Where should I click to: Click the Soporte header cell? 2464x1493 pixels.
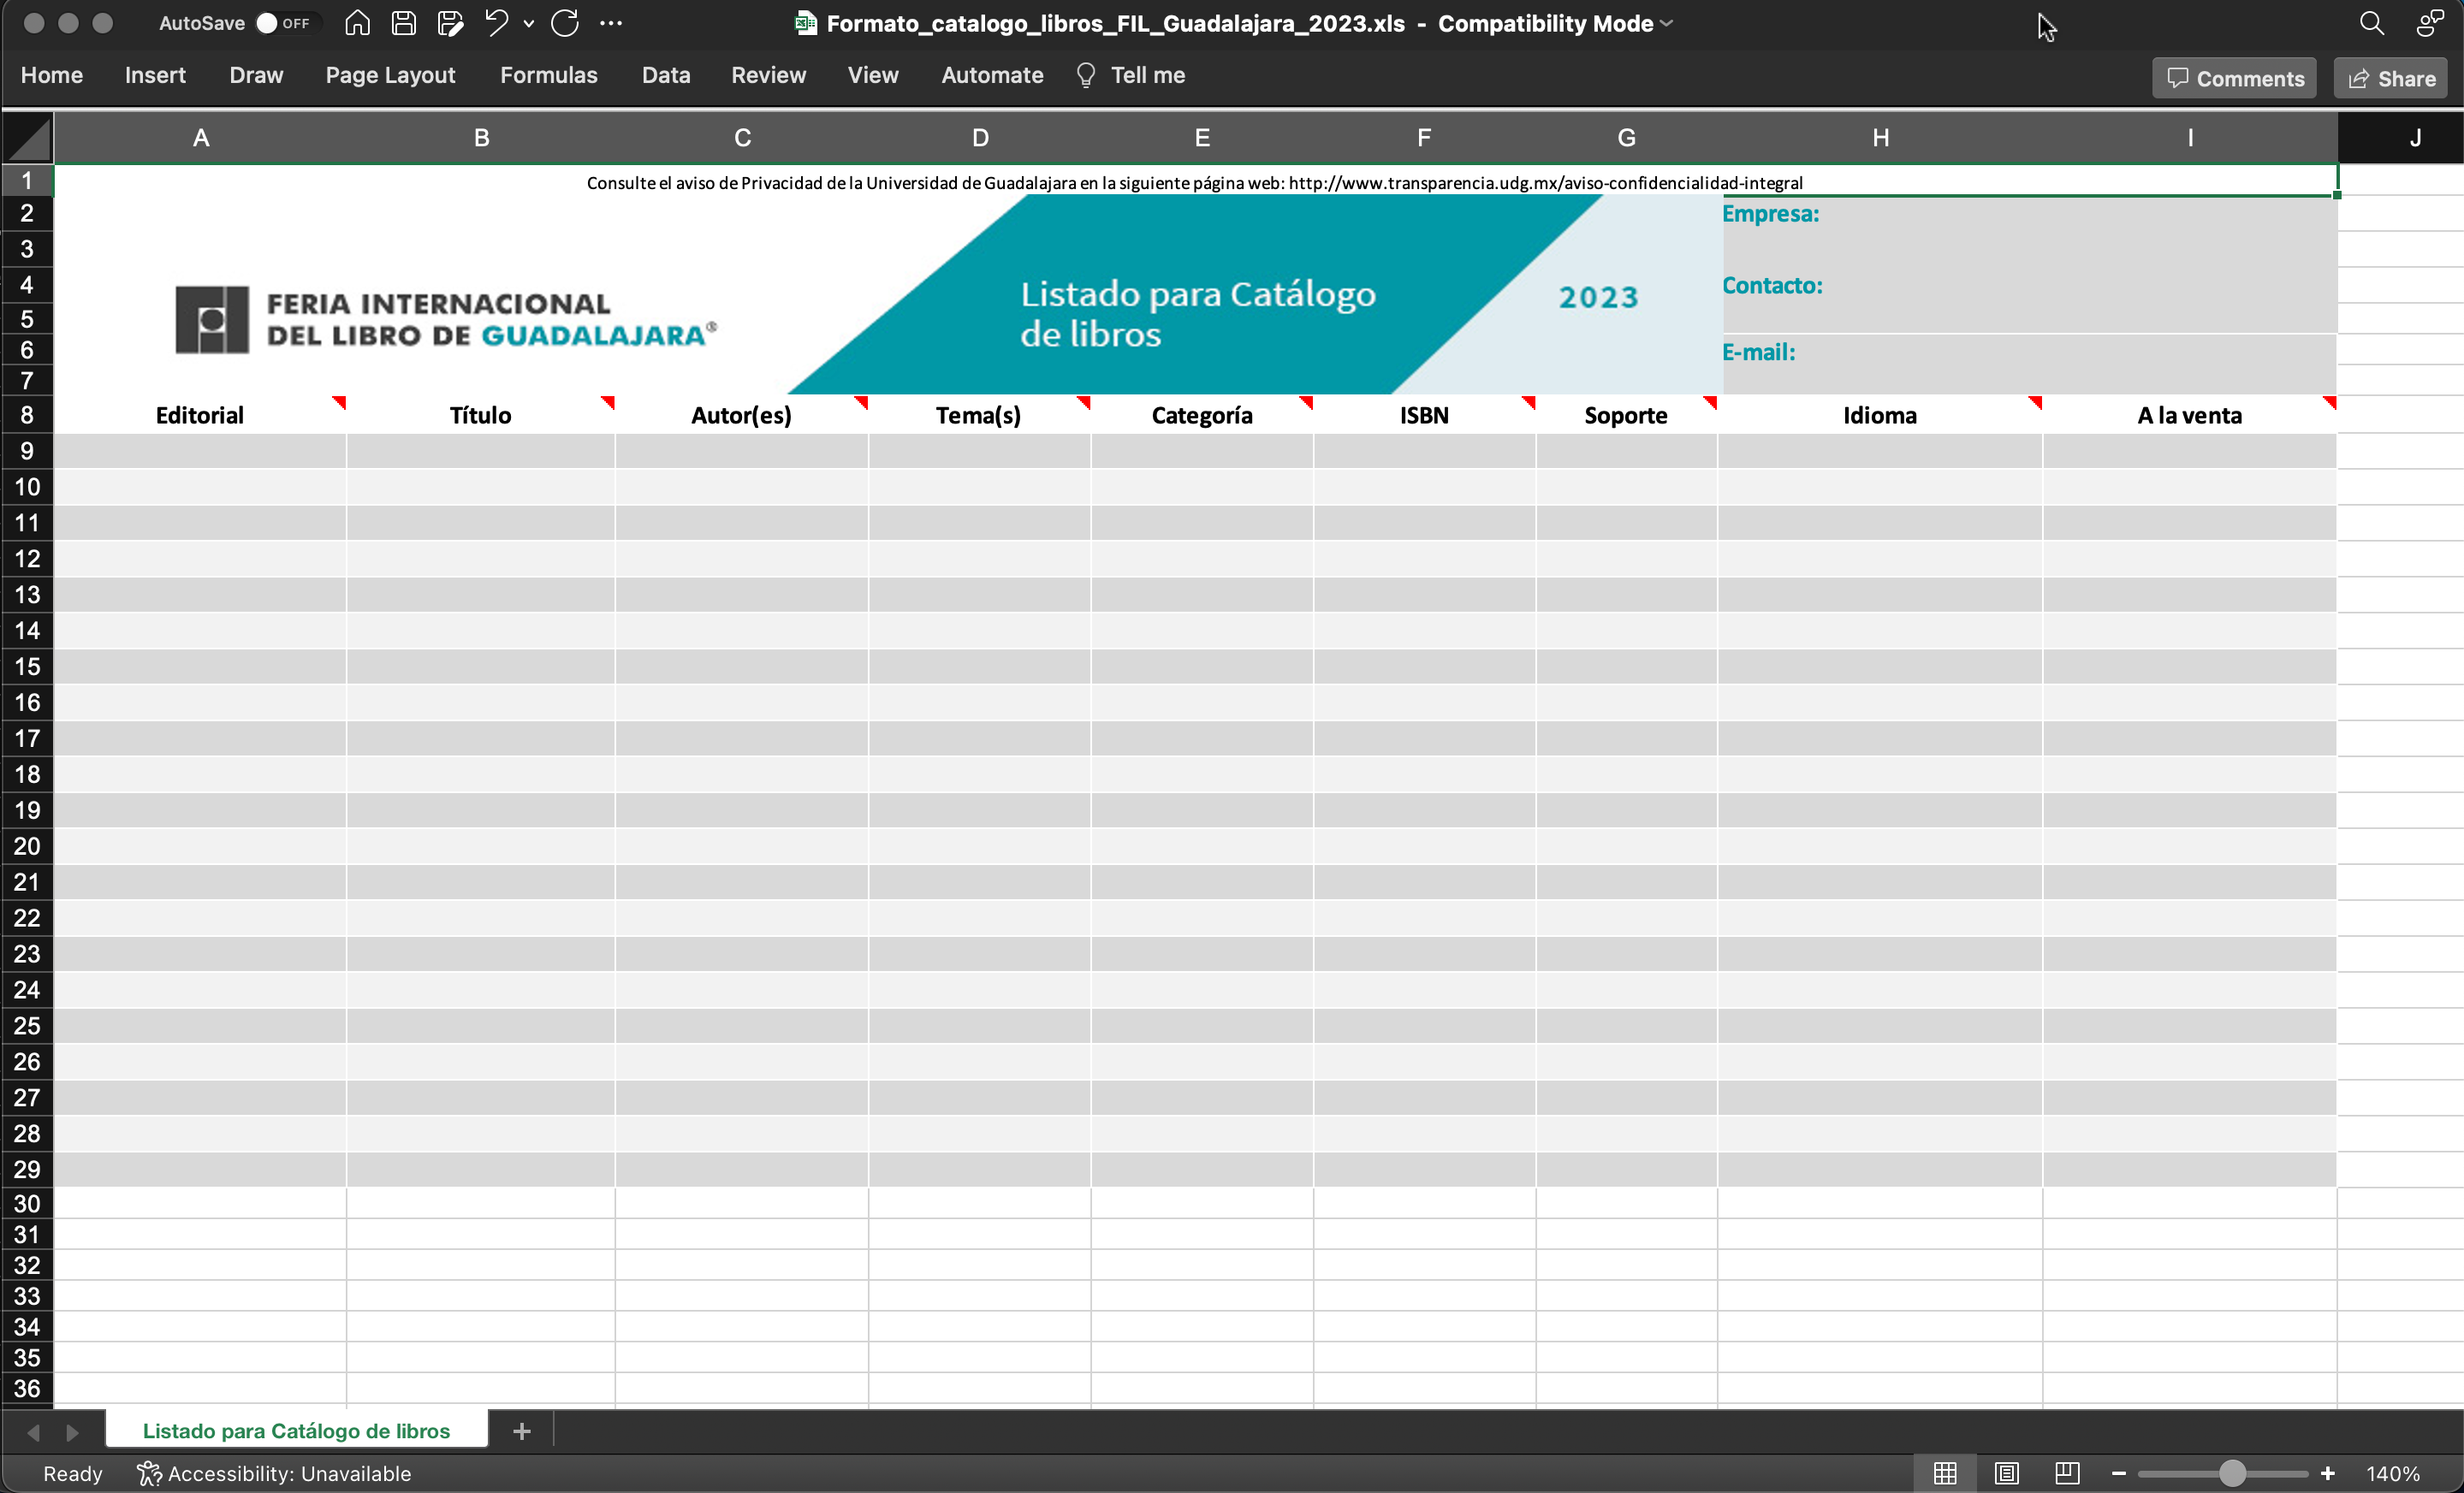pos(1626,415)
